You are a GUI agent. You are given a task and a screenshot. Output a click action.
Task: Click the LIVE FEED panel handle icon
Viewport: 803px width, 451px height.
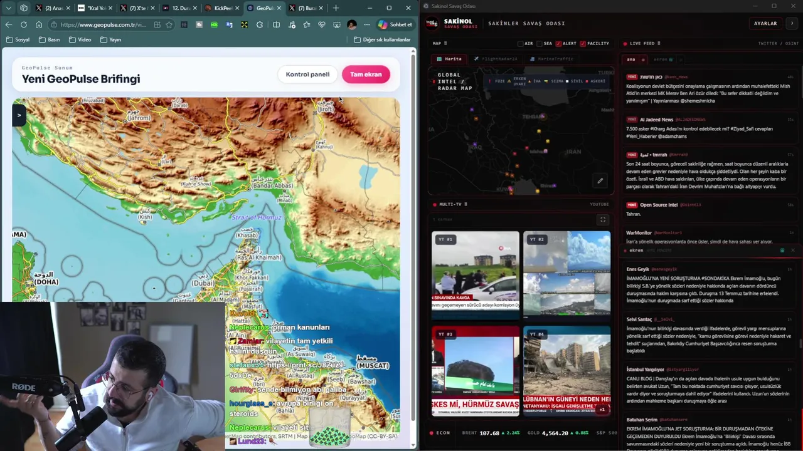pos(659,43)
